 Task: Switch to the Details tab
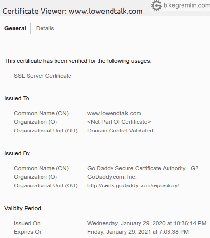[x=45, y=28]
